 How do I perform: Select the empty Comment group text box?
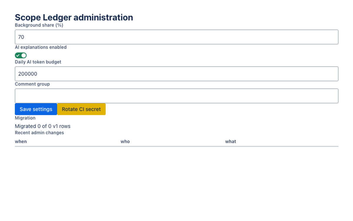[x=176, y=96]
